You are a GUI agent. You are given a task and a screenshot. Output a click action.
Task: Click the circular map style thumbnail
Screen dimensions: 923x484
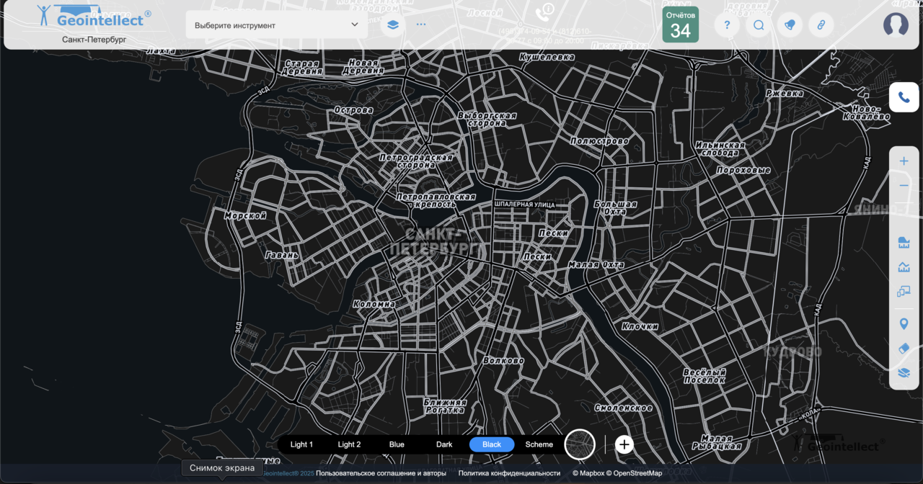580,444
